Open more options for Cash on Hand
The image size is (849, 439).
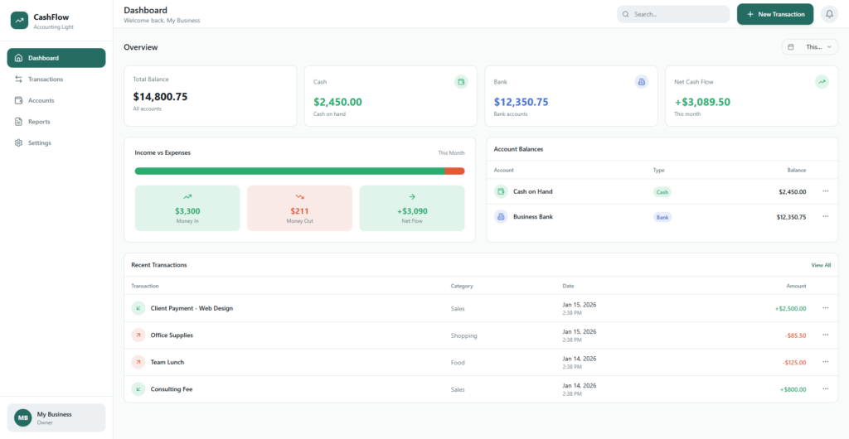825,191
